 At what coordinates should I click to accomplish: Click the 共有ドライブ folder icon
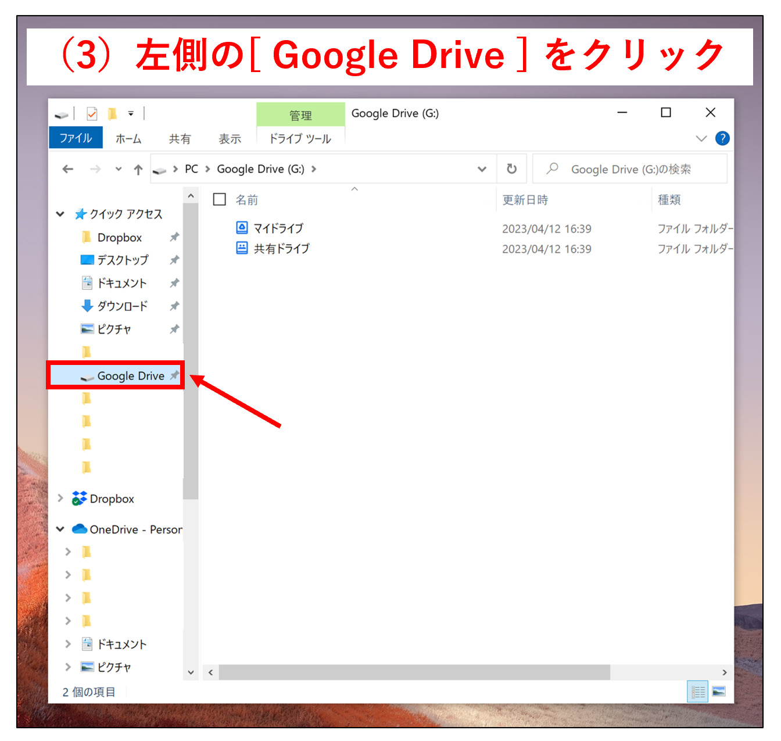tap(242, 248)
